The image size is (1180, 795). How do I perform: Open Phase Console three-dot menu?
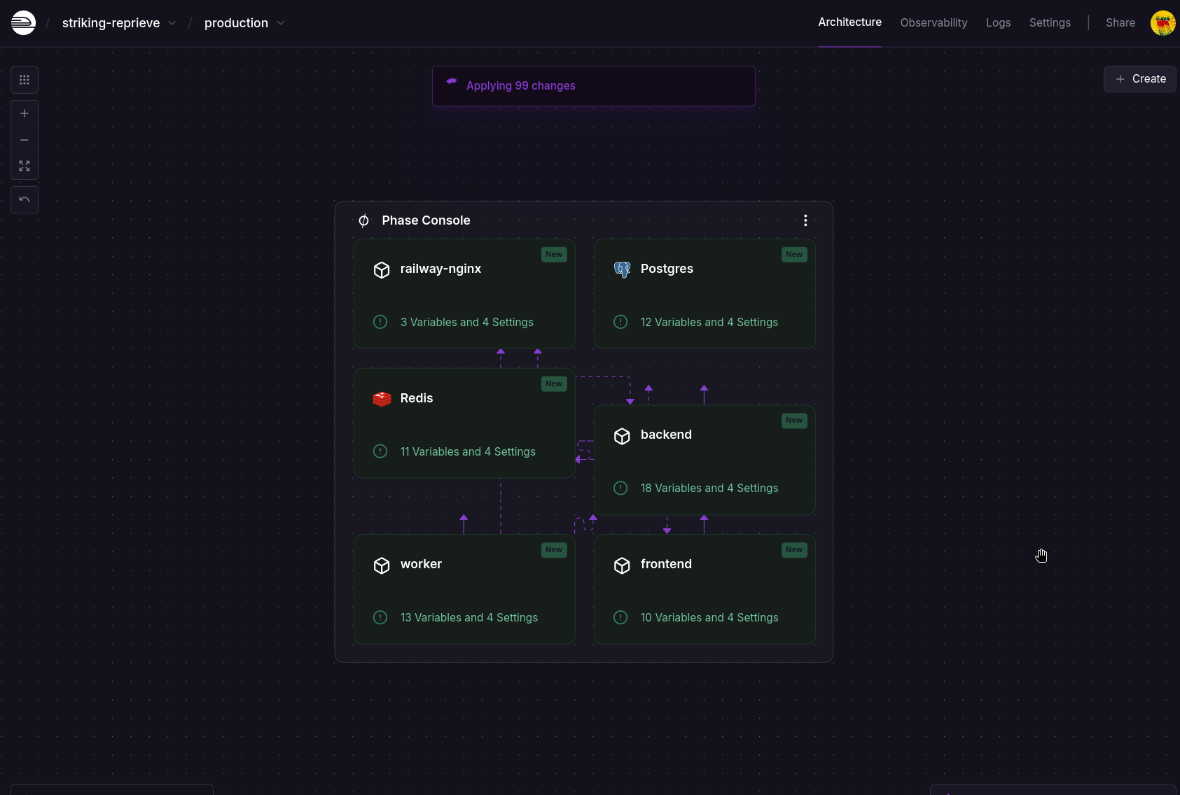tap(805, 220)
